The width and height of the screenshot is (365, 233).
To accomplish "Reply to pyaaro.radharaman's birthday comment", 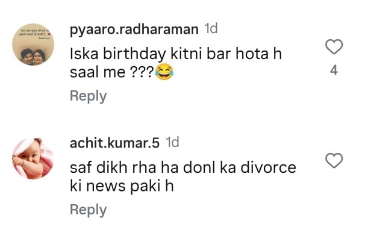I will (x=88, y=96).
